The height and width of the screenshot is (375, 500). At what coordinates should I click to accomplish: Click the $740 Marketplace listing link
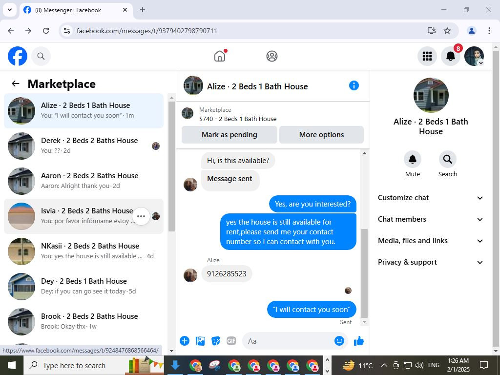[238, 119]
